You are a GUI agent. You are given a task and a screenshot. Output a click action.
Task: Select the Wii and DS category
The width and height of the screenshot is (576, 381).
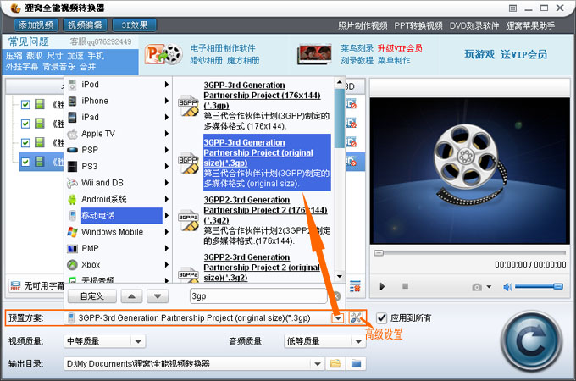point(117,183)
